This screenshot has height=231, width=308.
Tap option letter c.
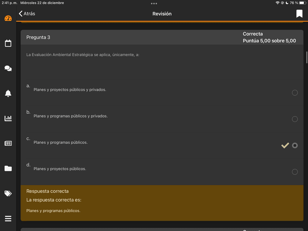click(28, 139)
